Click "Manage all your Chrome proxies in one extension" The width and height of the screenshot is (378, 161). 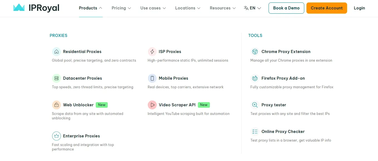(x=291, y=61)
